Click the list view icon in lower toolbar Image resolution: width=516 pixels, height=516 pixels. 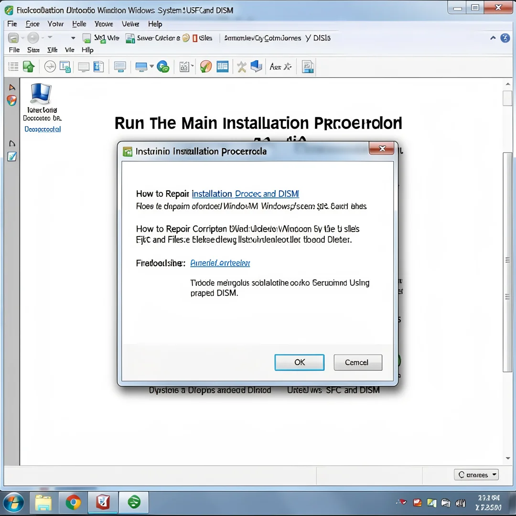point(13,67)
